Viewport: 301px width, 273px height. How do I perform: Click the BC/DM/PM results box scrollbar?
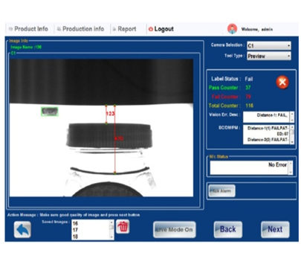[292, 135]
